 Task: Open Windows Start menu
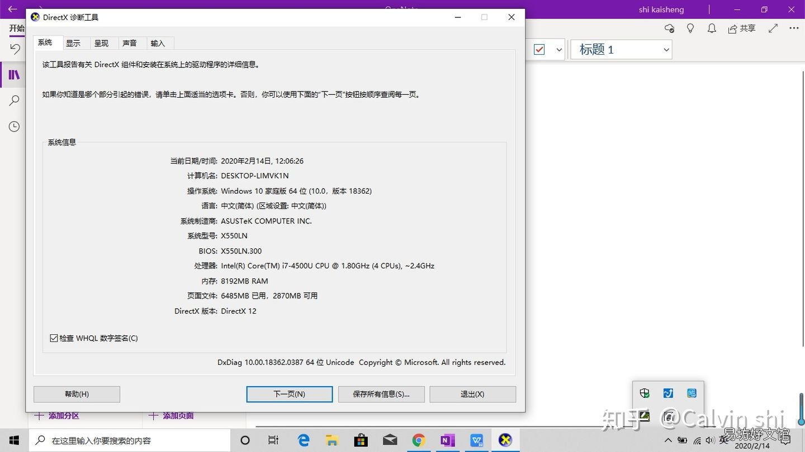click(14, 440)
